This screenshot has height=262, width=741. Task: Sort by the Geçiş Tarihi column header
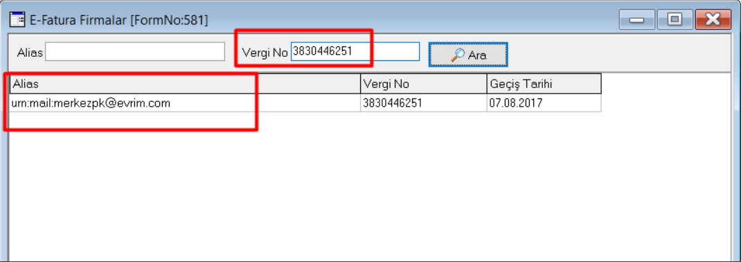click(x=544, y=84)
